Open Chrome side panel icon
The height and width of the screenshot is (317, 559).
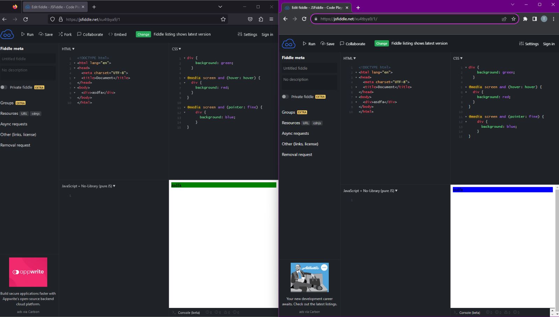(535, 19)
